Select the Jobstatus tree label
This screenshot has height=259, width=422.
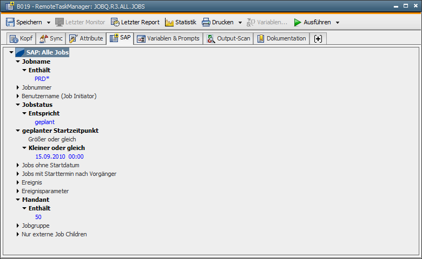[x=37, y=105]
